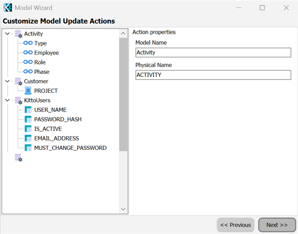
Task: Select the PROJECT detail item
Action: (x=46, y=91)
